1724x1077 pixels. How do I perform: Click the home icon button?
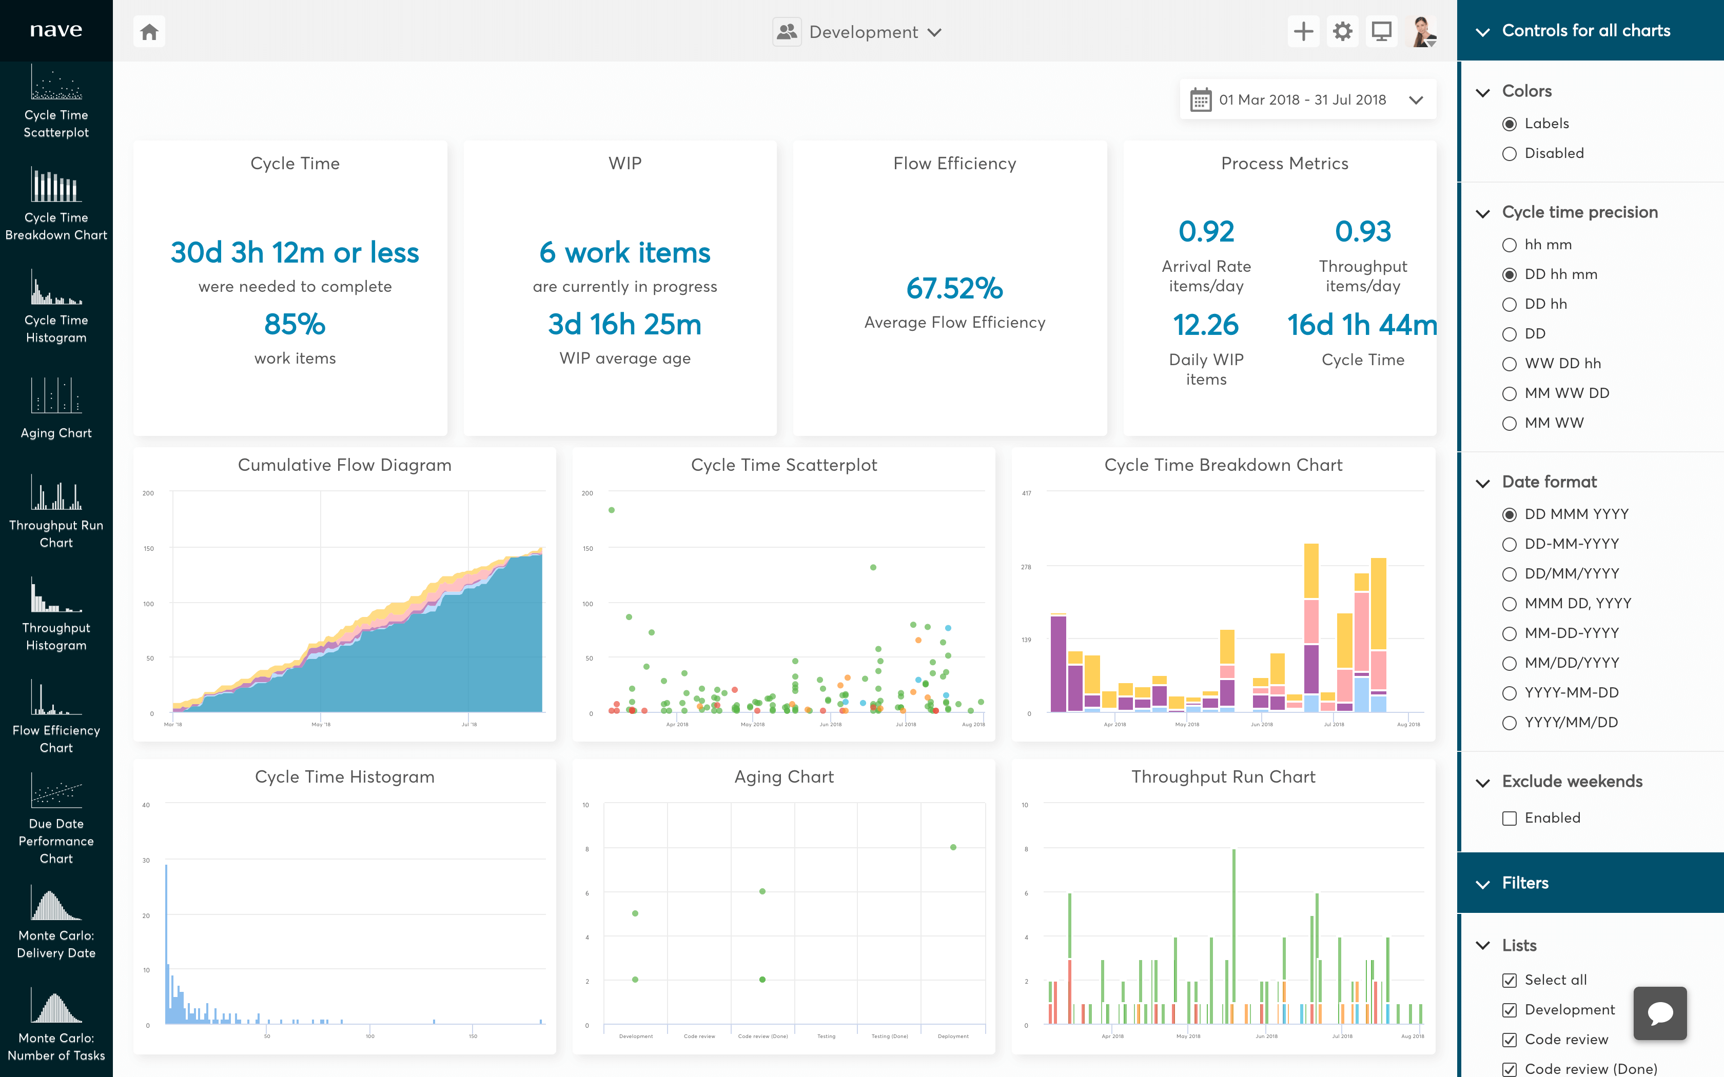[x=149, y=32]
